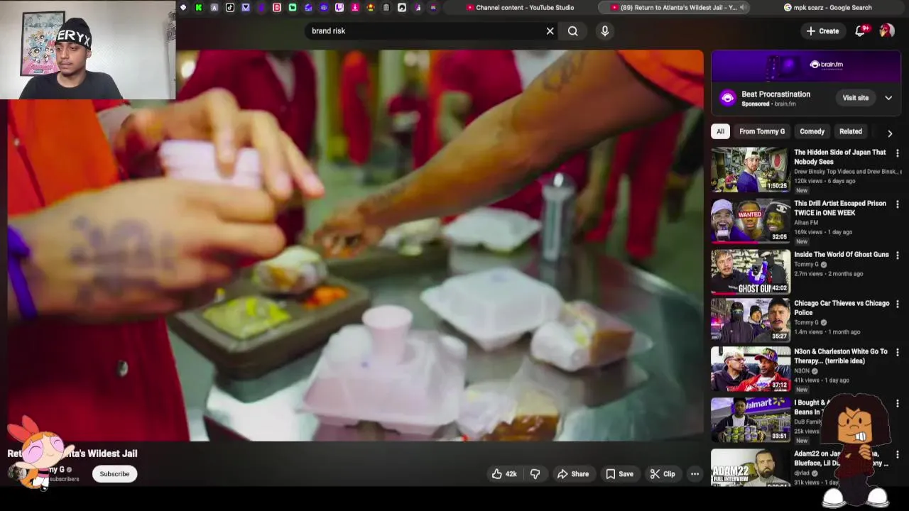
Task: Open Chicago Car Thieves thumbnail
Action: tap(750, 320)
